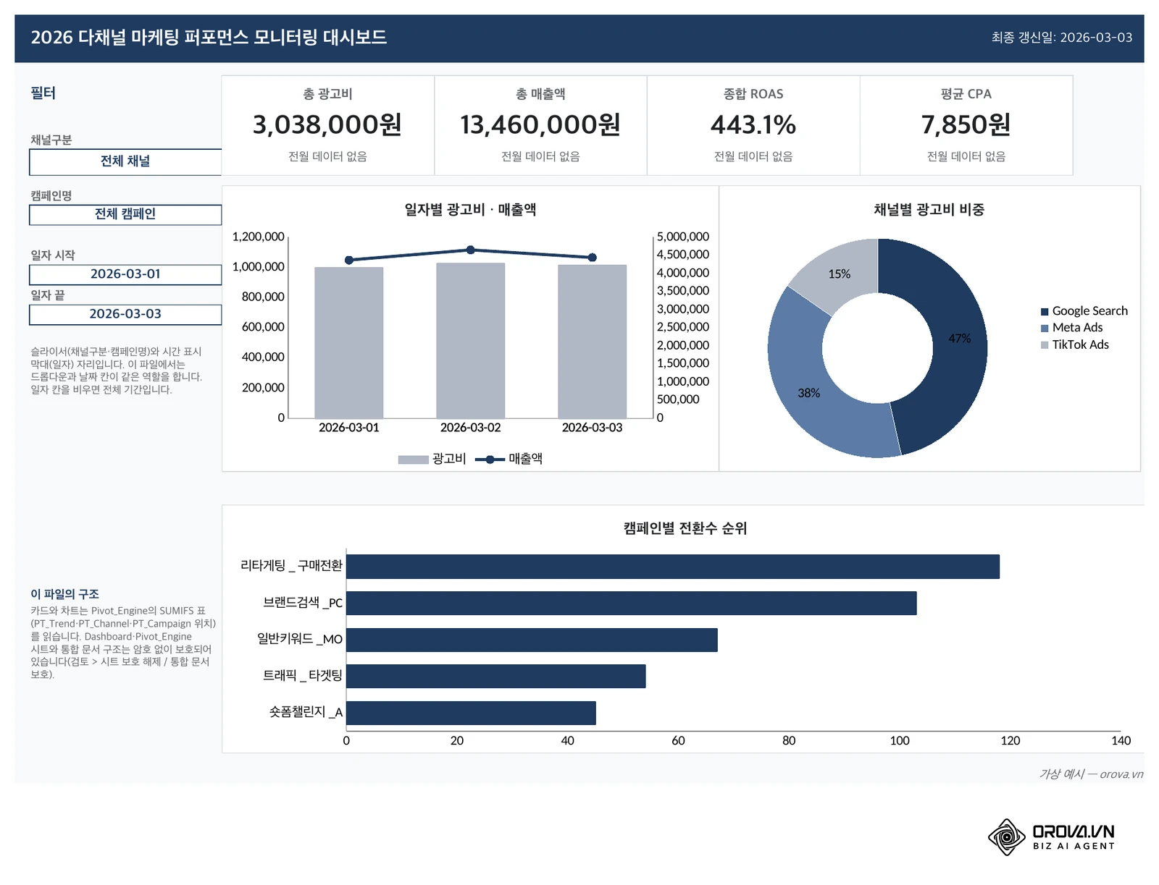Click the 전월 데이터 없음 text under 종합 ROAS
The height and width of the screenshot is (885, 1159).
(x=753, y=156)
